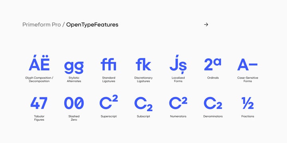Select the ÁË glyph composition sample

pyautogui.click(x=39, y=63)
